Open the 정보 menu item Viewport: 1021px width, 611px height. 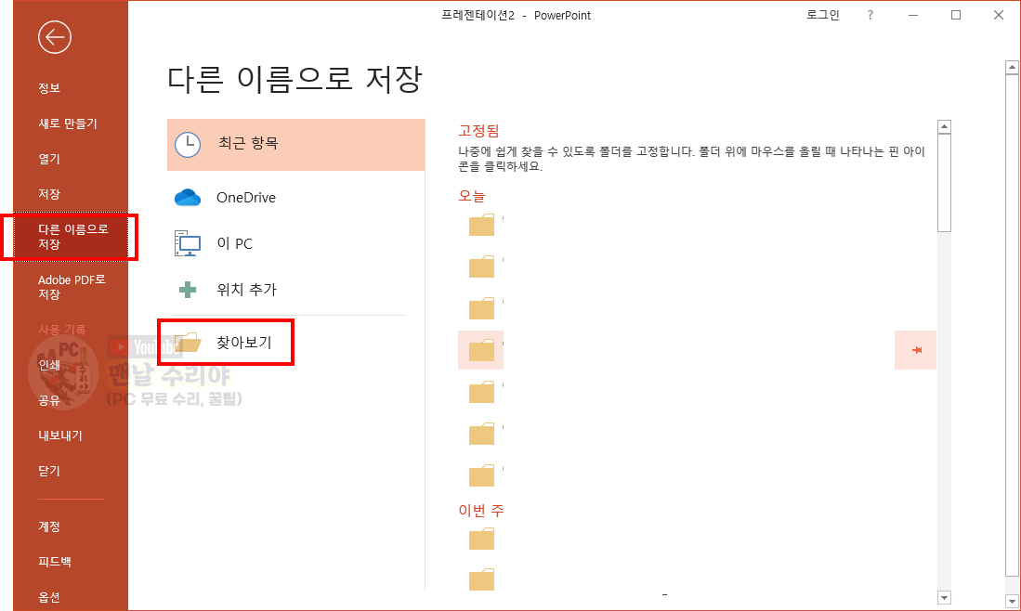point(49,88)
